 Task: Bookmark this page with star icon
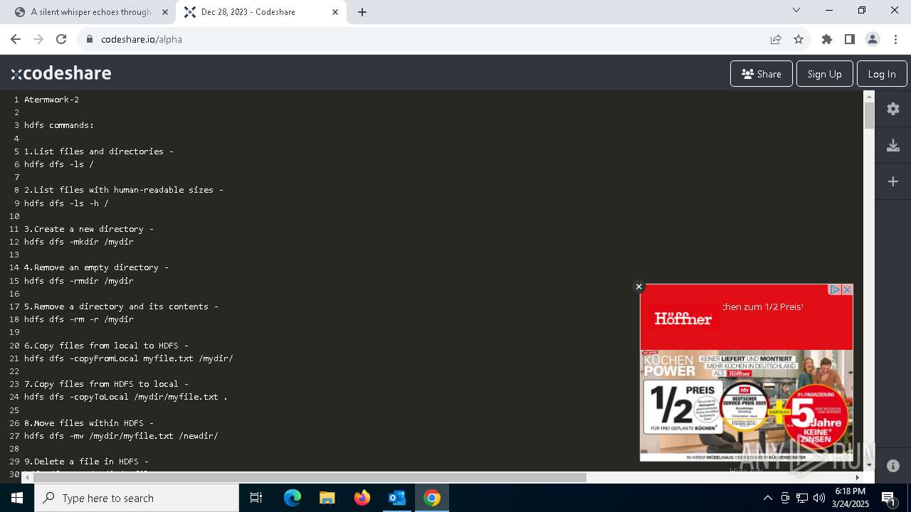(x=799, y=39)
